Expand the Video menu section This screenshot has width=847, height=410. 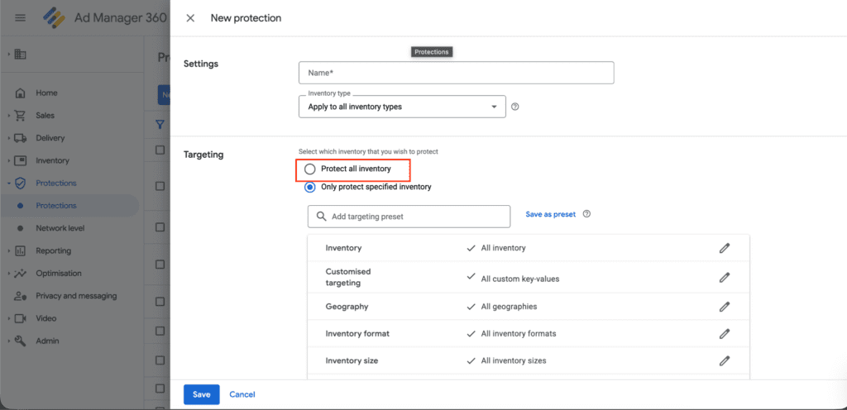pos(8,318)
